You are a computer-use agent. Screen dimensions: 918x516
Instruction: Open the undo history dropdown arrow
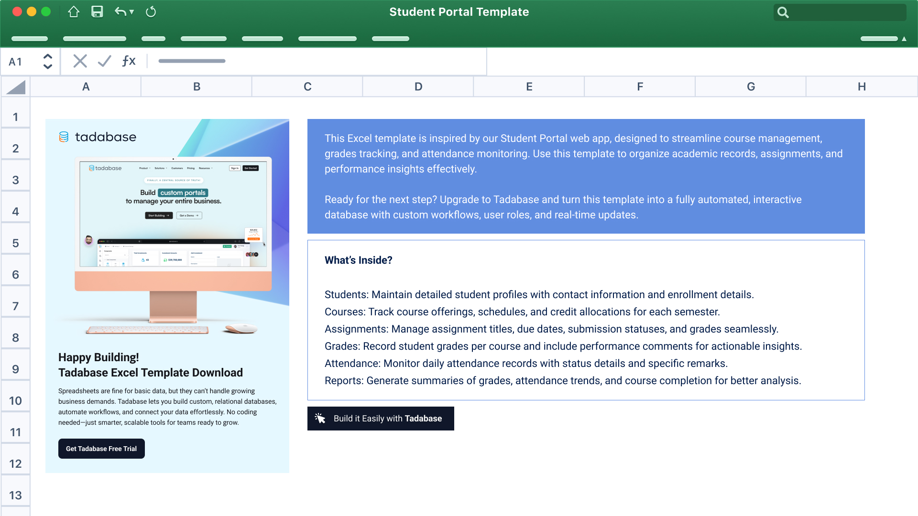point(131,12)
